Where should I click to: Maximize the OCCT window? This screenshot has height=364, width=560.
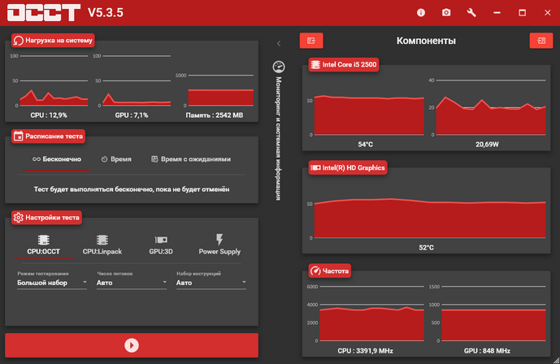point(522,13)
